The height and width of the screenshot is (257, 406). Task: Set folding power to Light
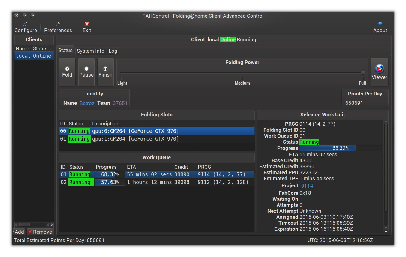pos(122,83)
